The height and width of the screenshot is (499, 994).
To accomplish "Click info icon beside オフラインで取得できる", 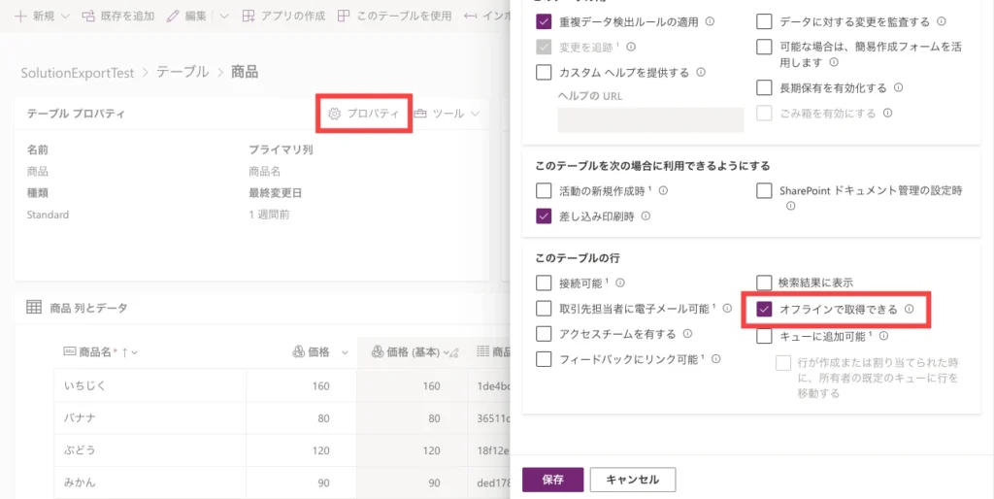I will pos(910,310).
